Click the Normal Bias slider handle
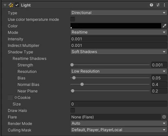Image resolution: width=168 pixels, height=136 pixels. tap(82, 84)
